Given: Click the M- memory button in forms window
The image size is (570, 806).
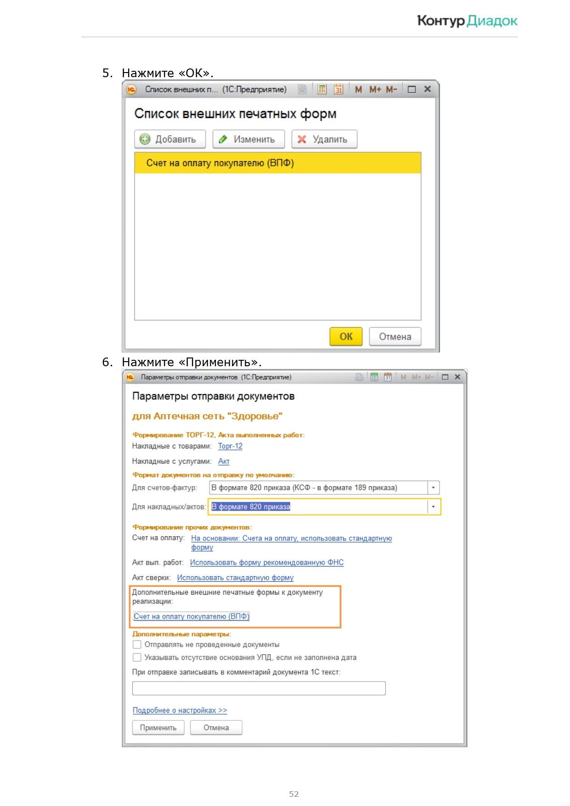Looking at the screenshot, I should [391, 89].
